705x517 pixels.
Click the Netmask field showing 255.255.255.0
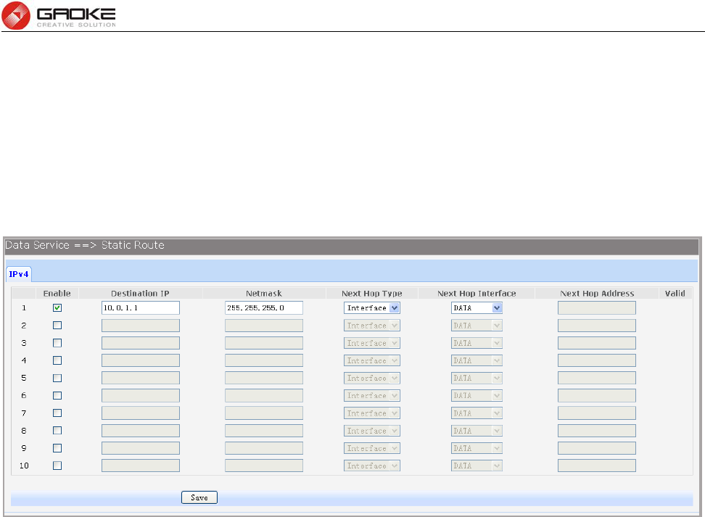[264, 308]
